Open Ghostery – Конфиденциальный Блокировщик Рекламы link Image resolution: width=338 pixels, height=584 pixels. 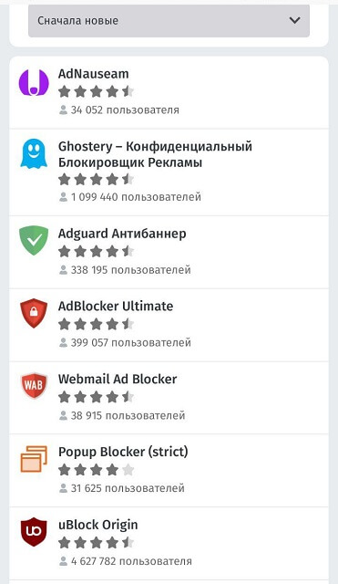tap(155, 154)
